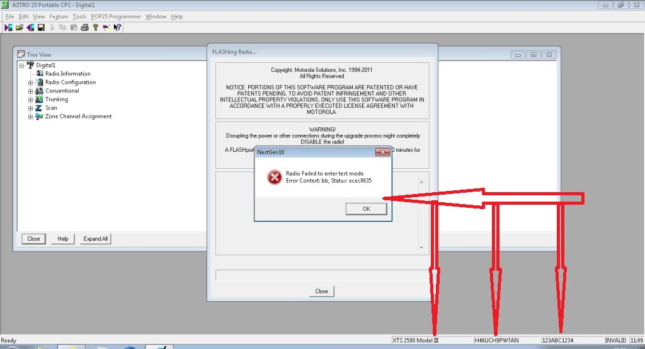Screen dimensions: 645x349
Task: Click the context help pointer icon
Action: click(x=117, y=28)
